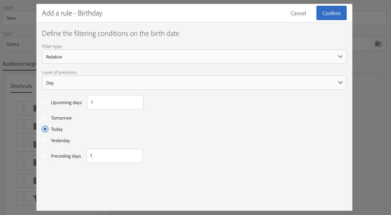
Task: Pick the Yesterday radio option
Action: click(45, 140)
